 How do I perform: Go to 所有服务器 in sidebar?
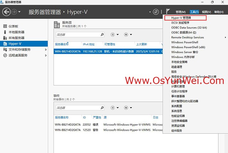[16, 38]
